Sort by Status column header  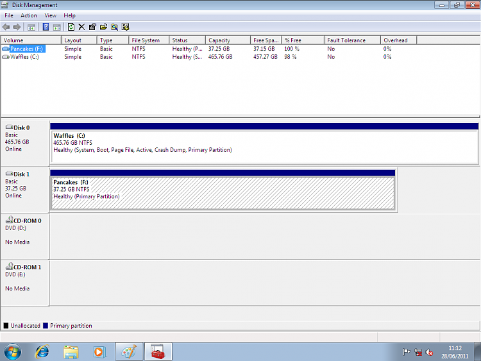tap(187, 40)
